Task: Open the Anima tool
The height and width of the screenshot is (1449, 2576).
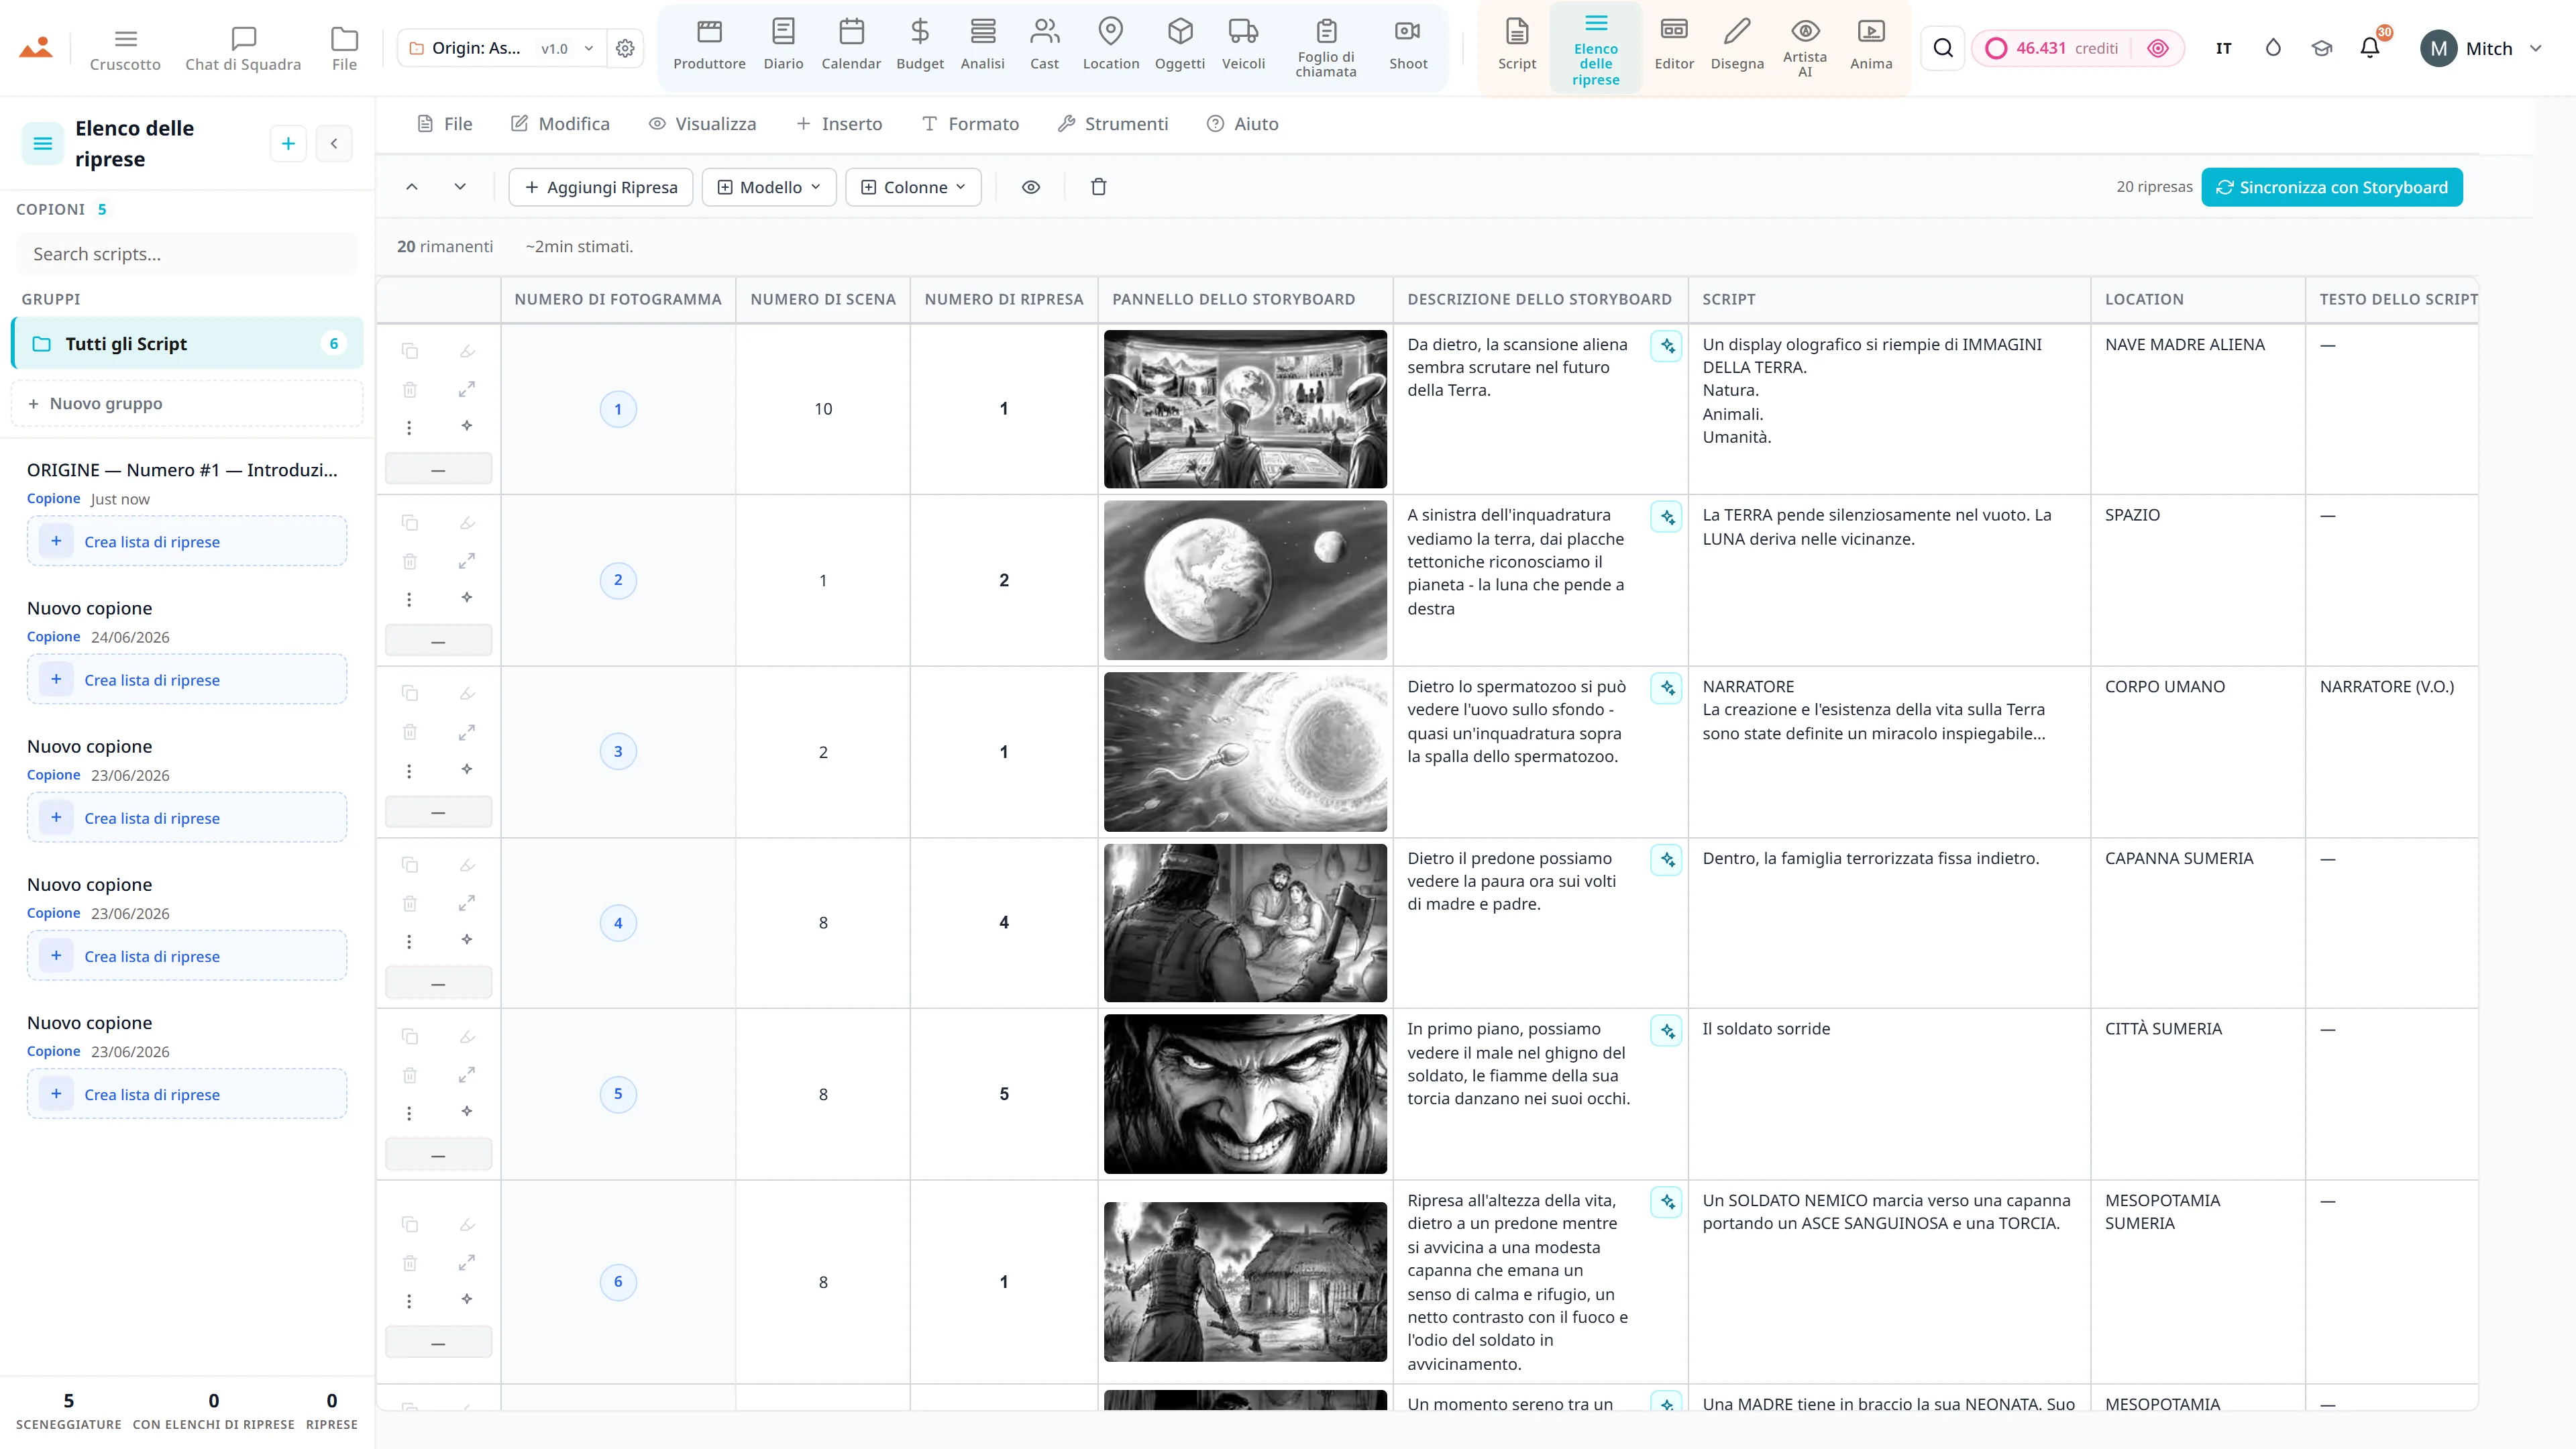Action: 1871,46
